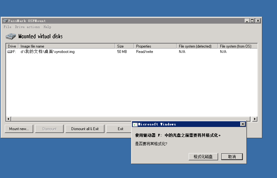Click the Mounted virtual disks header icon
277x178 pixels.
10,36
